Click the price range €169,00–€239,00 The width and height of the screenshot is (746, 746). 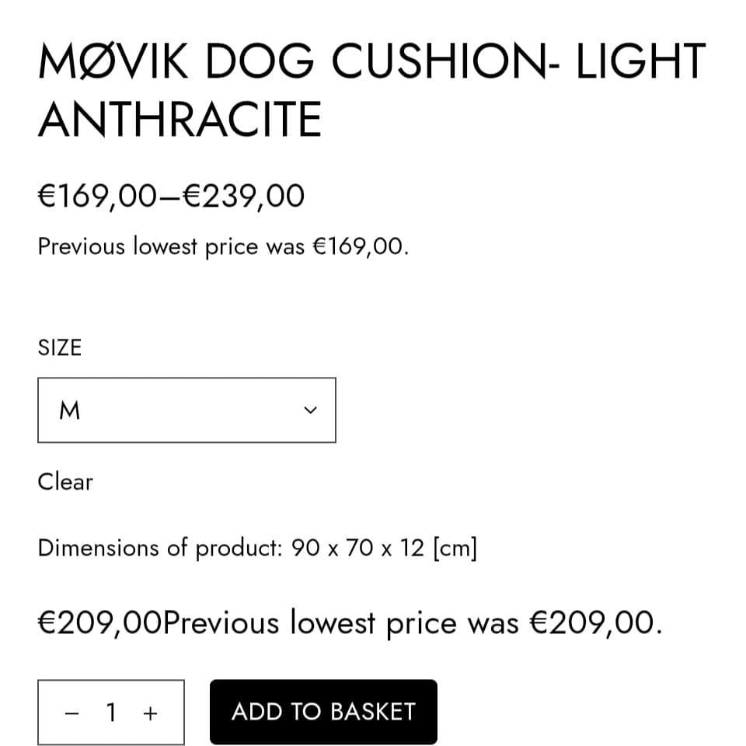coord(170,195)
